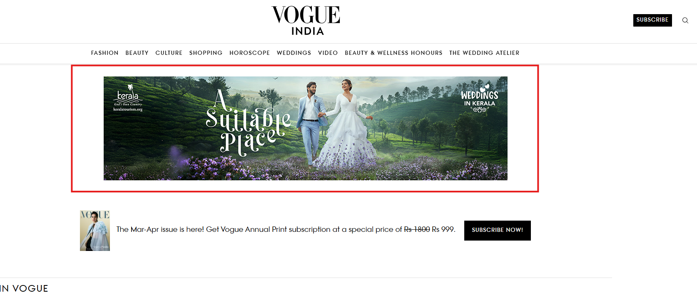Screen dimensions: 697x295
Task: Click the Subscribe Now! button
Action: [x=498, y=230]
